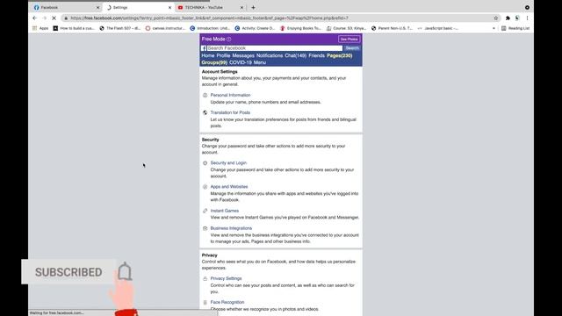Open the Personal Information link
Screen dimensions: 562x316
point(230,96)
